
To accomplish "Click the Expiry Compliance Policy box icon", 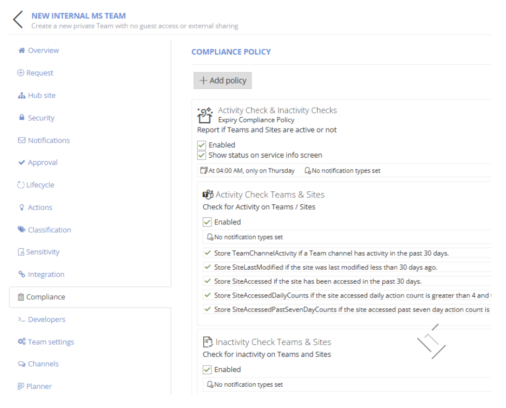I will click(x=205, y=115).
